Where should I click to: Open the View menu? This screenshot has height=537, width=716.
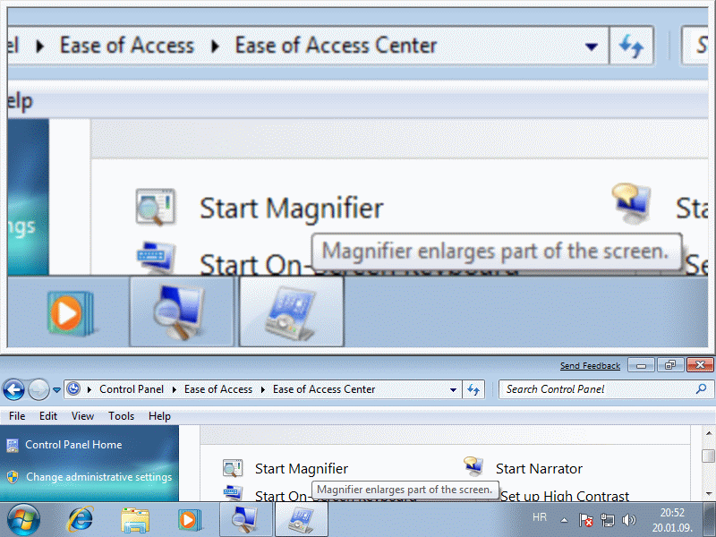point(82,416)
